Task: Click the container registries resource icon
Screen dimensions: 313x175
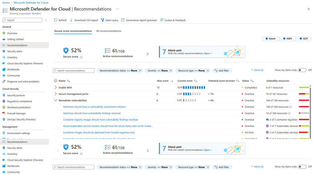Action: click(x=267, y=119)
